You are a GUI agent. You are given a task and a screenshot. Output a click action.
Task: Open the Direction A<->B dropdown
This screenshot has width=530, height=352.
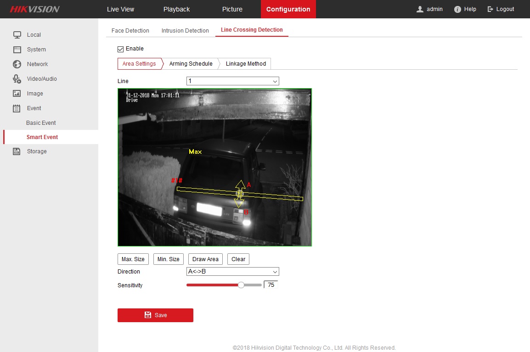click(232, 272)
